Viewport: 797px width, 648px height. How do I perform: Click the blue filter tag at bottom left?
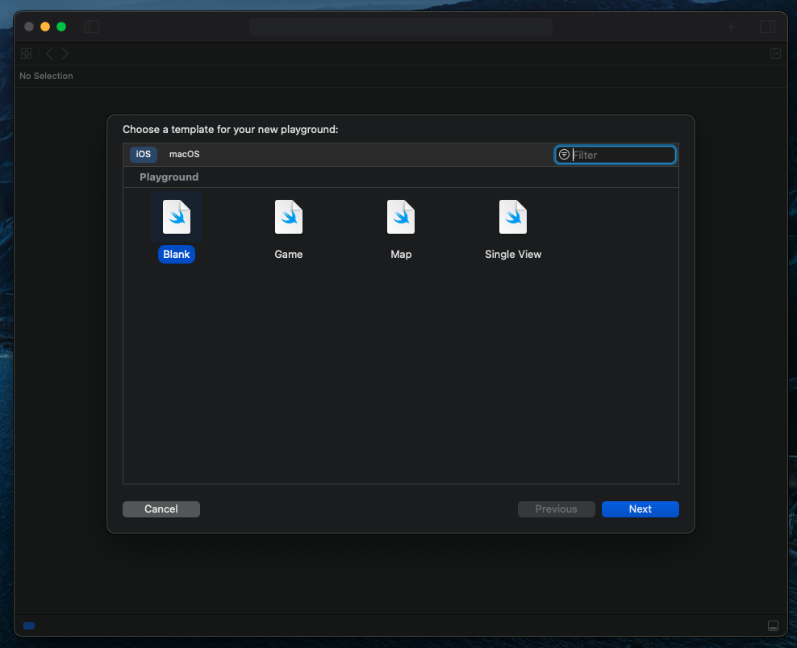click(30, 625)
